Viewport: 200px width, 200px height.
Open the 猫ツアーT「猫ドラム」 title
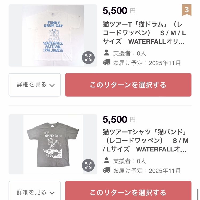pos(144,33)
